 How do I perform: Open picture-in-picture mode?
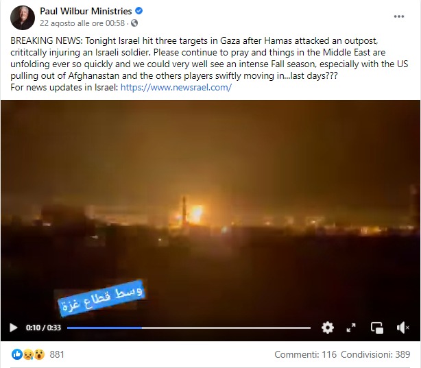point(376,328)
